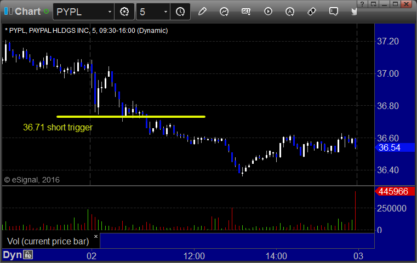This screenshot has height=263, width=417.
Task: Select the yellow short trigger line
Action: (x=131, y=117)
